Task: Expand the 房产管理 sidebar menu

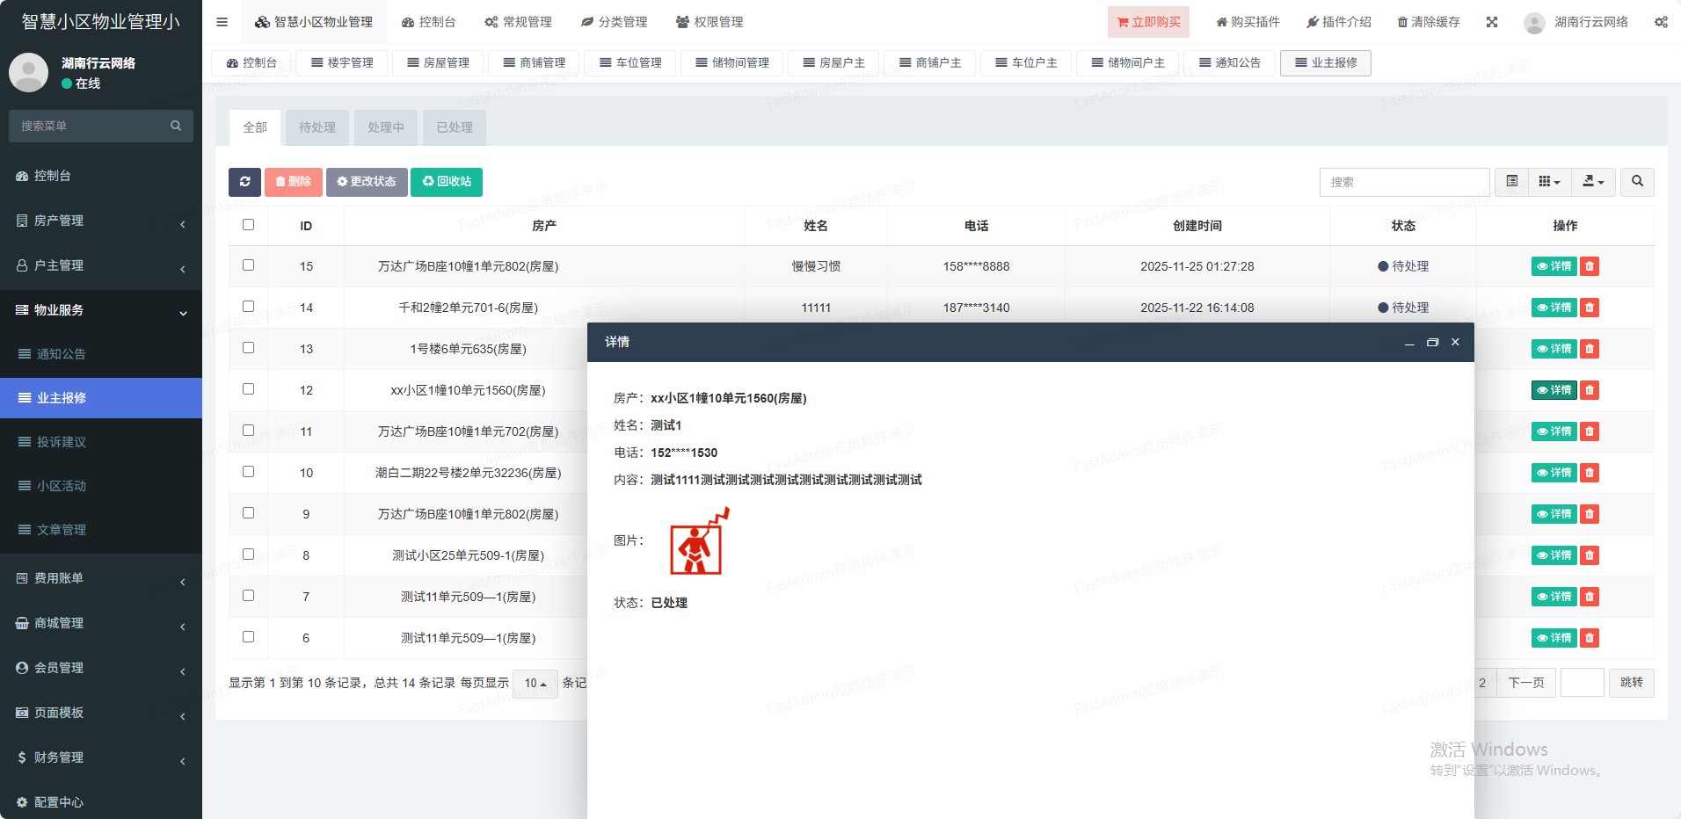Action: click(x=101, y=221)
